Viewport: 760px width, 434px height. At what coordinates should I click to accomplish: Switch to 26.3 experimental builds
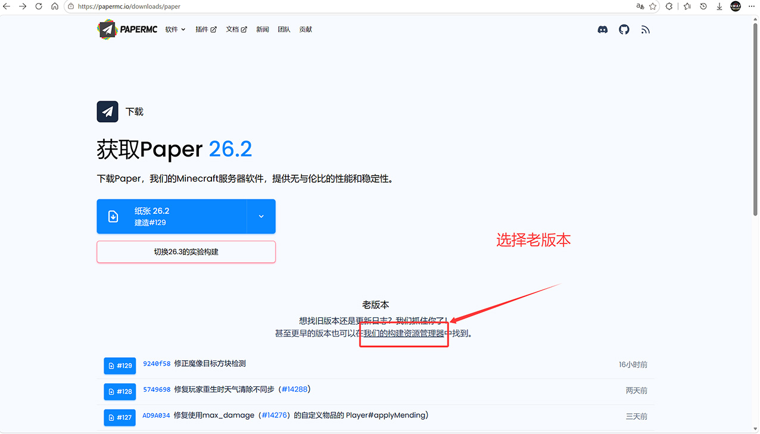[186, 252]
